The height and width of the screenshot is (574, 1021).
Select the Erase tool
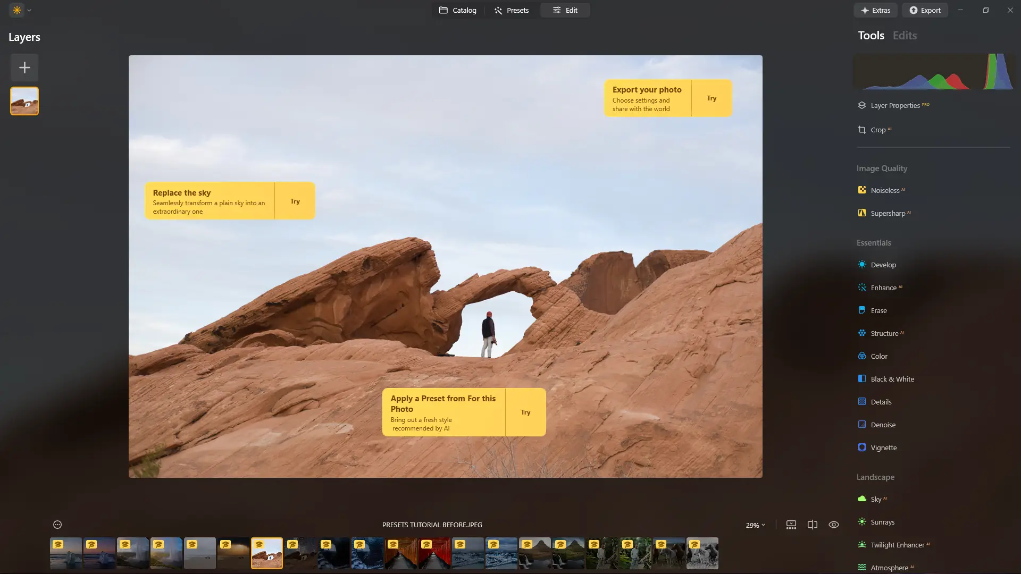878,310
